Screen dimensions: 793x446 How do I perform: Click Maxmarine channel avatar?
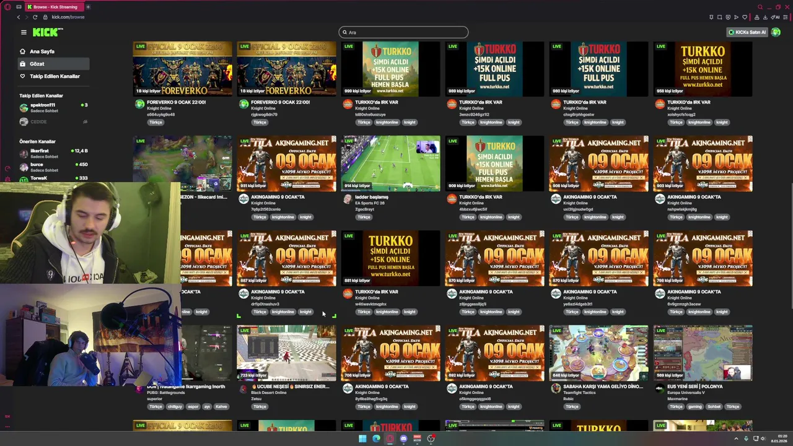[x=660, y=388]
